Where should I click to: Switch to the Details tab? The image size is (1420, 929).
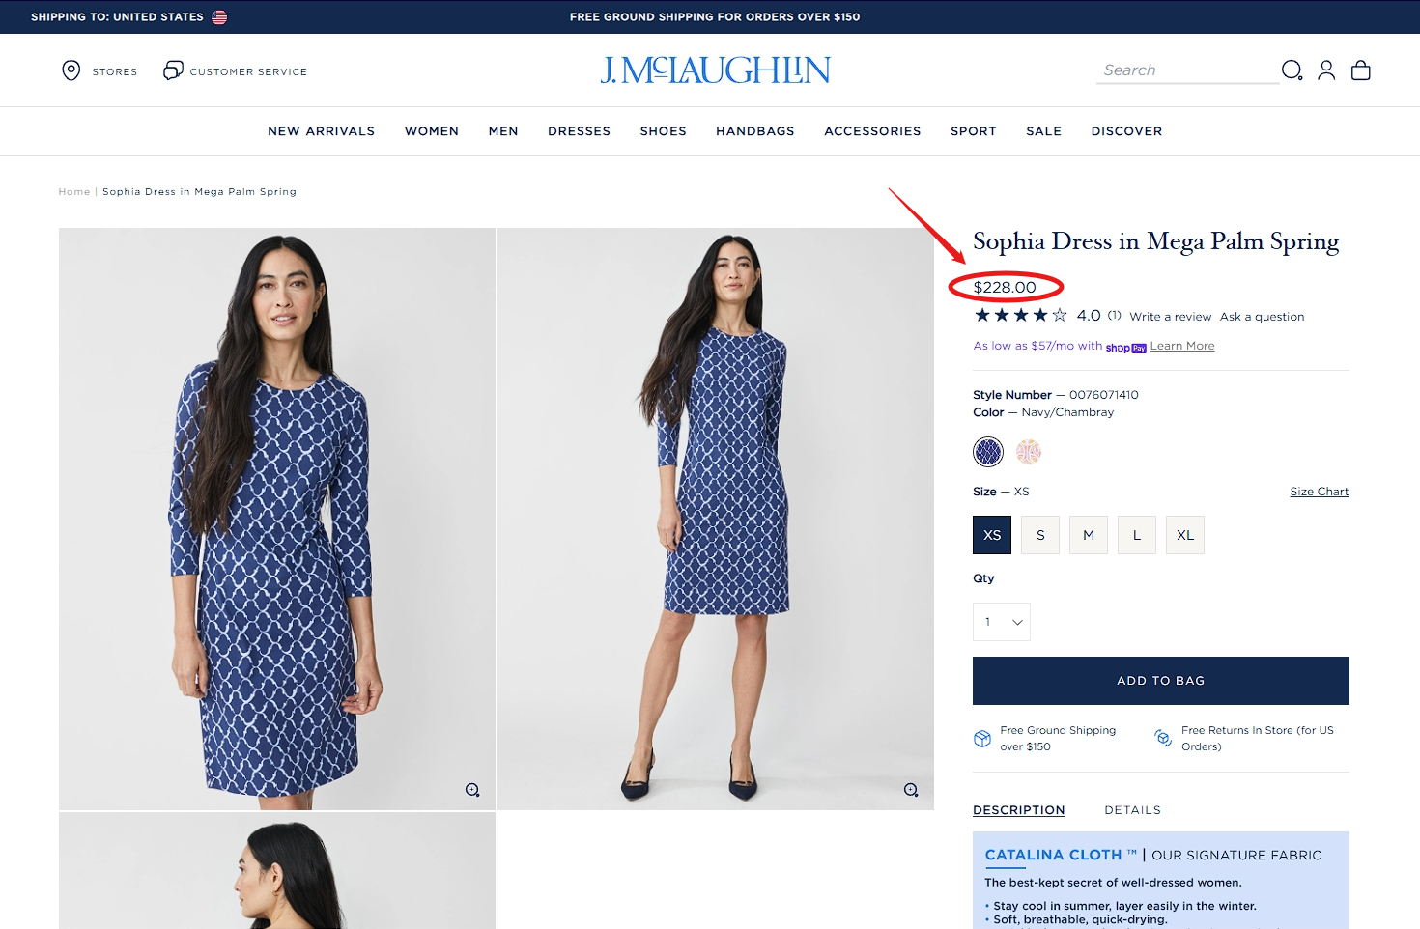point(1132,810)
